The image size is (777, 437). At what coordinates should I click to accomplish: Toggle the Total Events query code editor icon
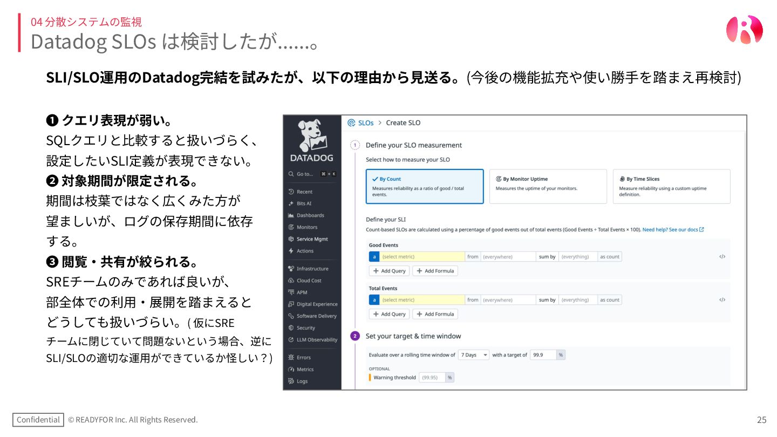click(x=722, y=300)
